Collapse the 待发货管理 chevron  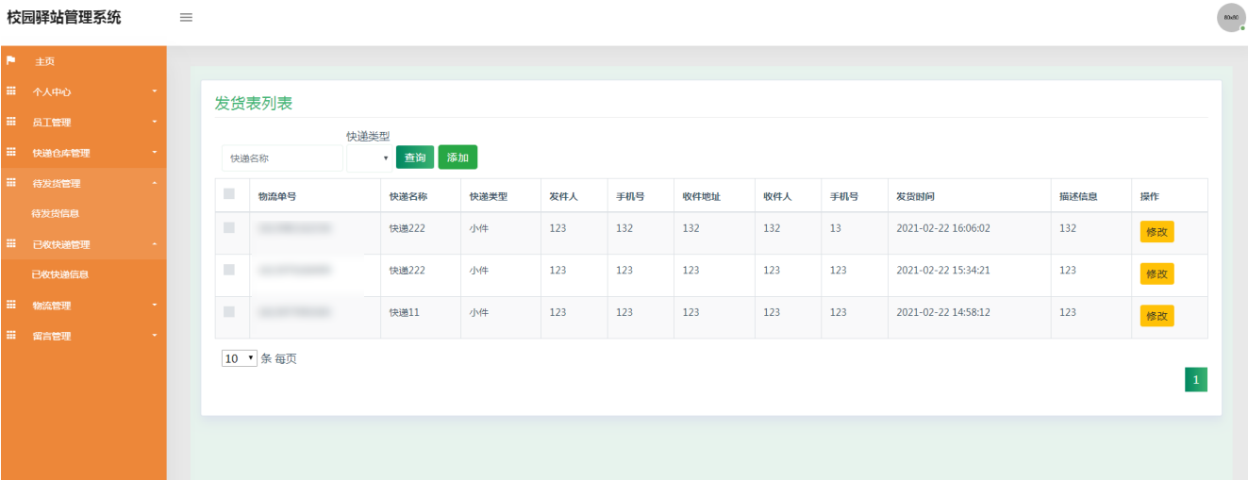click(155, 183)
